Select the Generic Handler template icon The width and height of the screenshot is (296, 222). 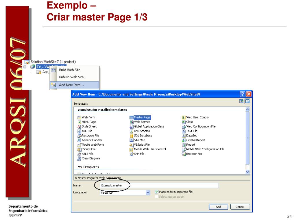pos(79,140)
